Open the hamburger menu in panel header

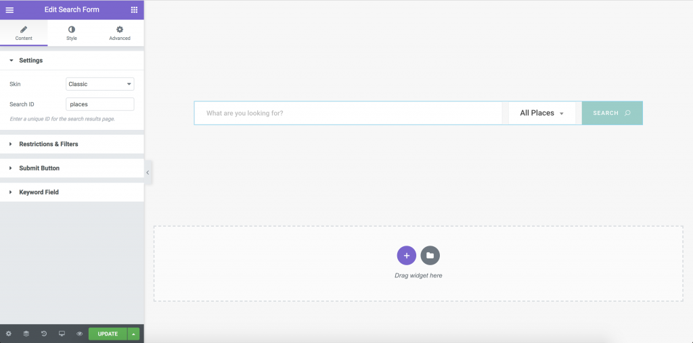(9, 9)
